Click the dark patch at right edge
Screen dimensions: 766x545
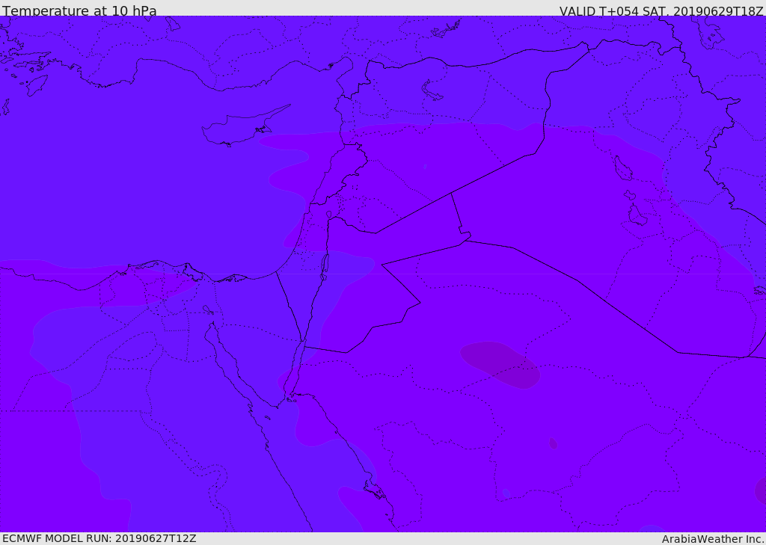click(761, 490)
